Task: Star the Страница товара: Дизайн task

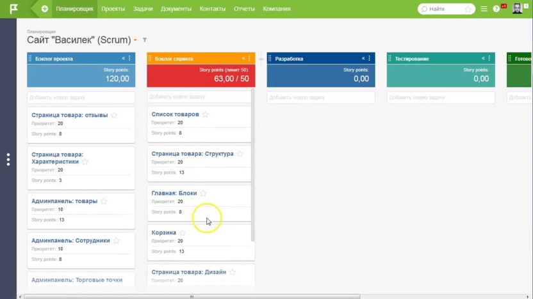Action: [233, 272]
